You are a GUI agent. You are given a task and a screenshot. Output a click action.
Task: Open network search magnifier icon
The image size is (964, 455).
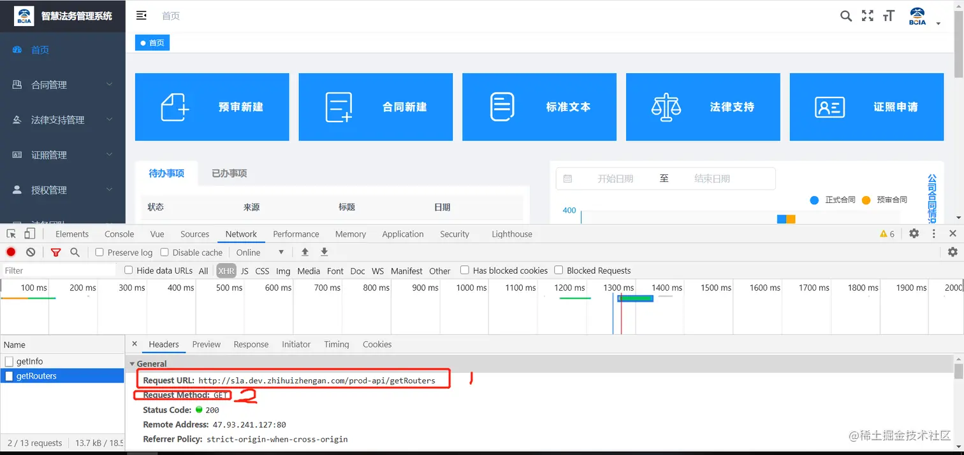[x=75, y=252]
